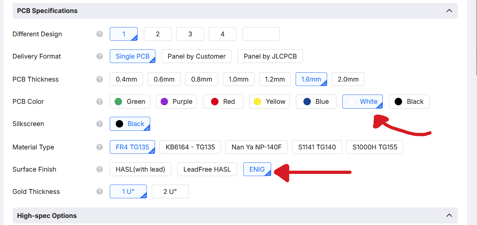The image size is (477, 225).
Task: Click the PCB Color question mark icon
Action: (x=99, y=102)
